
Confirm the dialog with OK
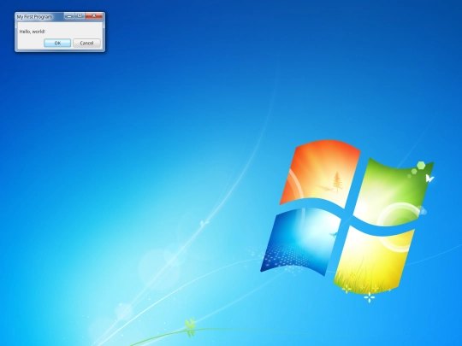(57, 43)
